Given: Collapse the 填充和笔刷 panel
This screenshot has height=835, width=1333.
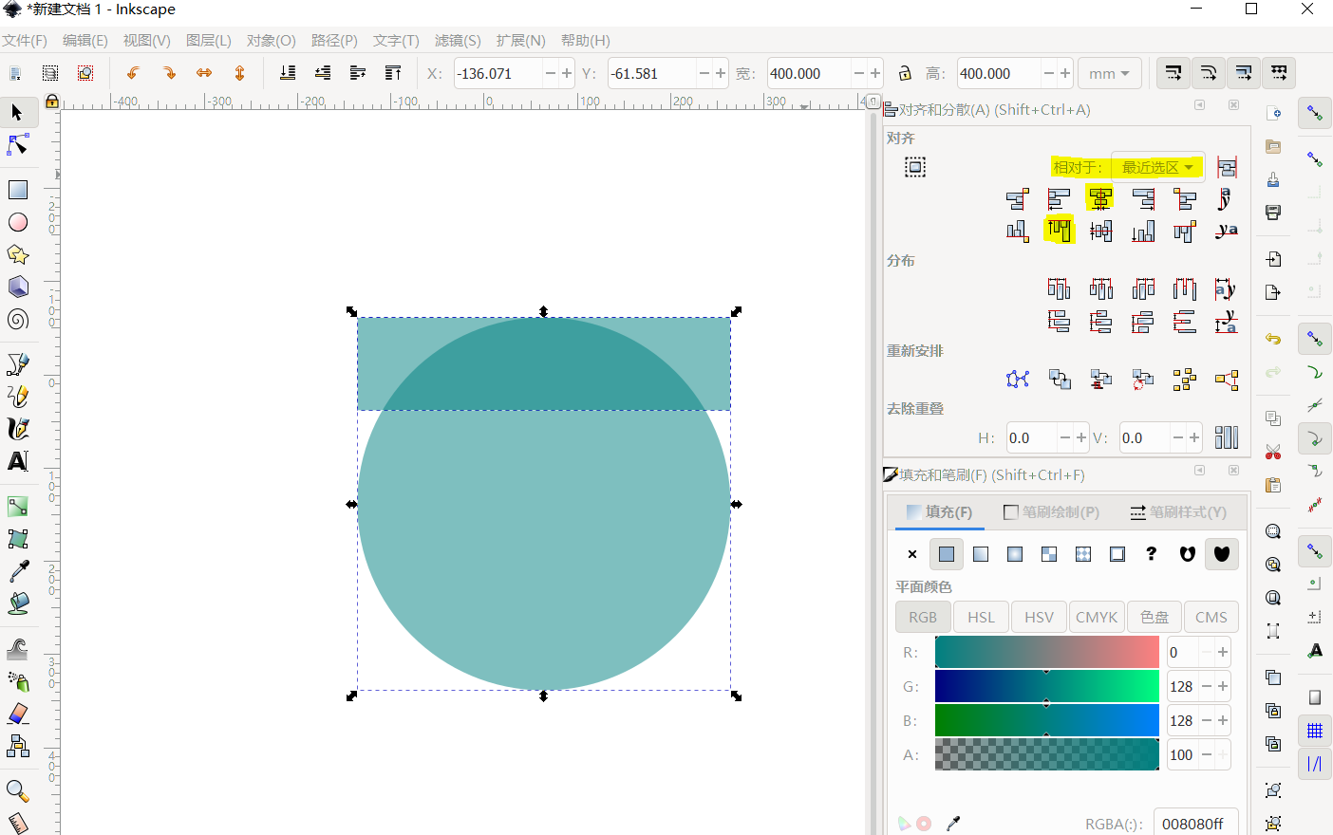Looking at the screenshot, I should [1198, 470].
